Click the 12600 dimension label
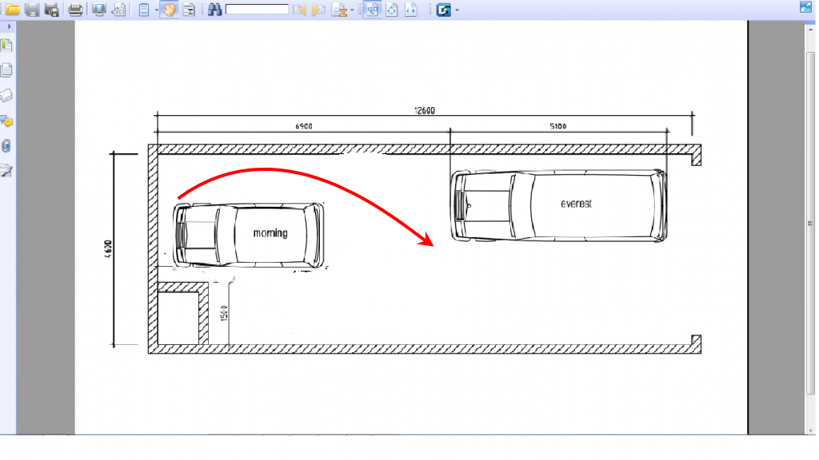This screenshot has height=460, width=819. pyautogui.click(x=424, y=110)
